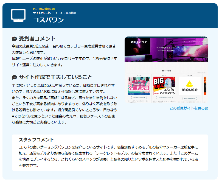Click the monitor icon in the header

pos(18,15)
